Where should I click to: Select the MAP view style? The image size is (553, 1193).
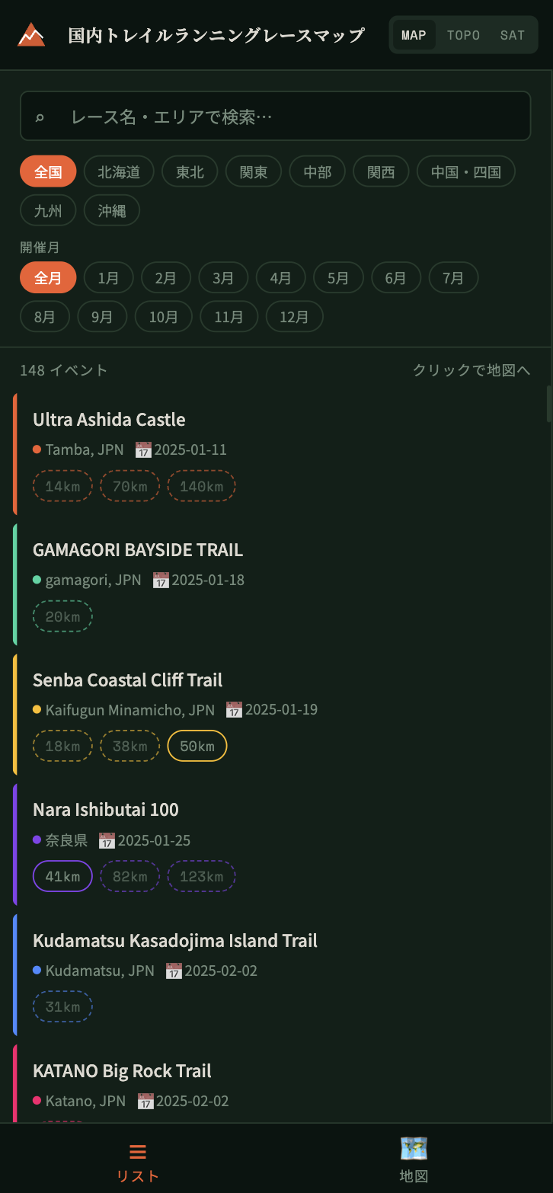tap(414, 35)
